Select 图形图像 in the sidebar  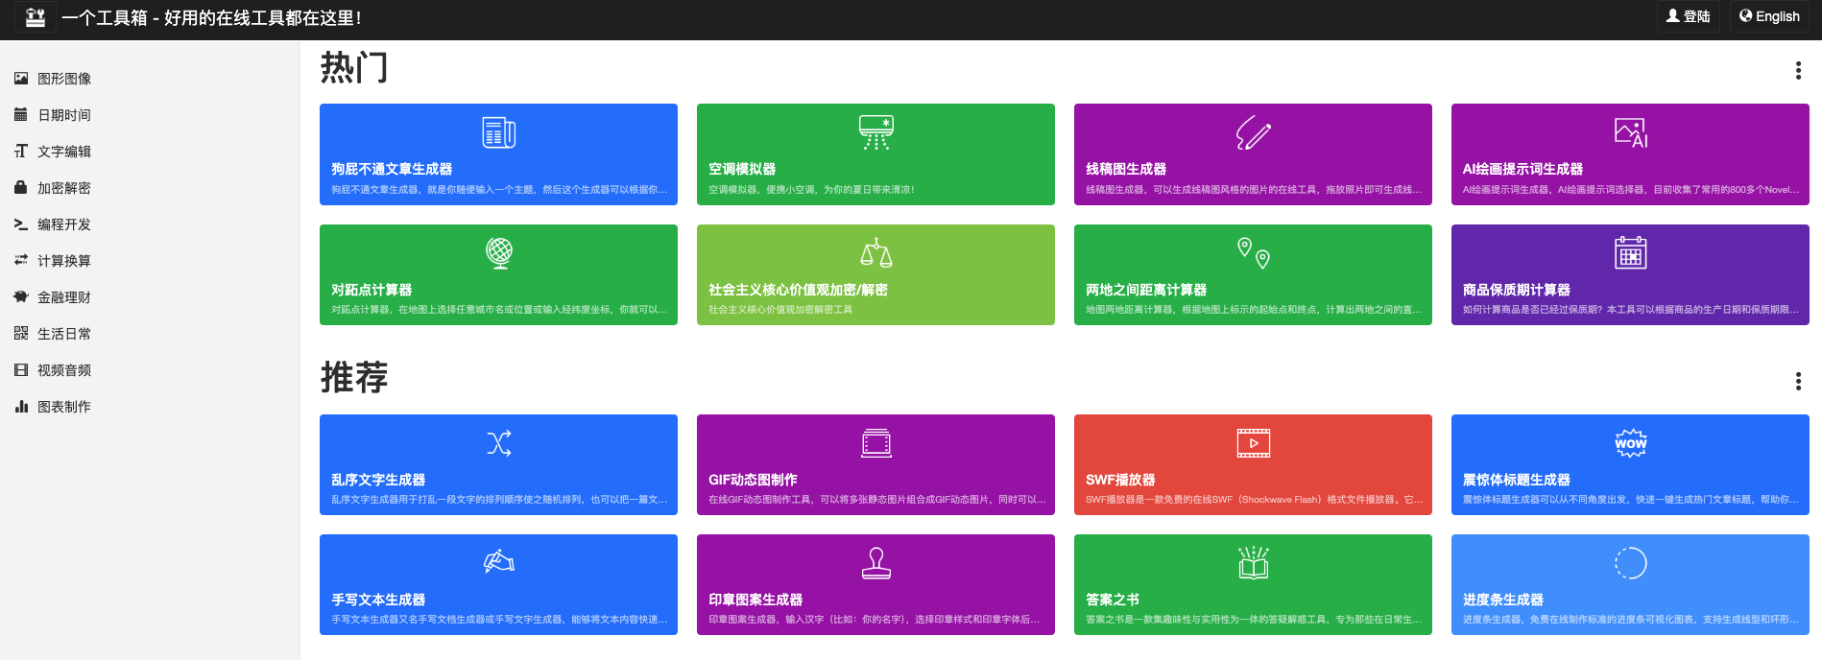[x=64, y=79]
